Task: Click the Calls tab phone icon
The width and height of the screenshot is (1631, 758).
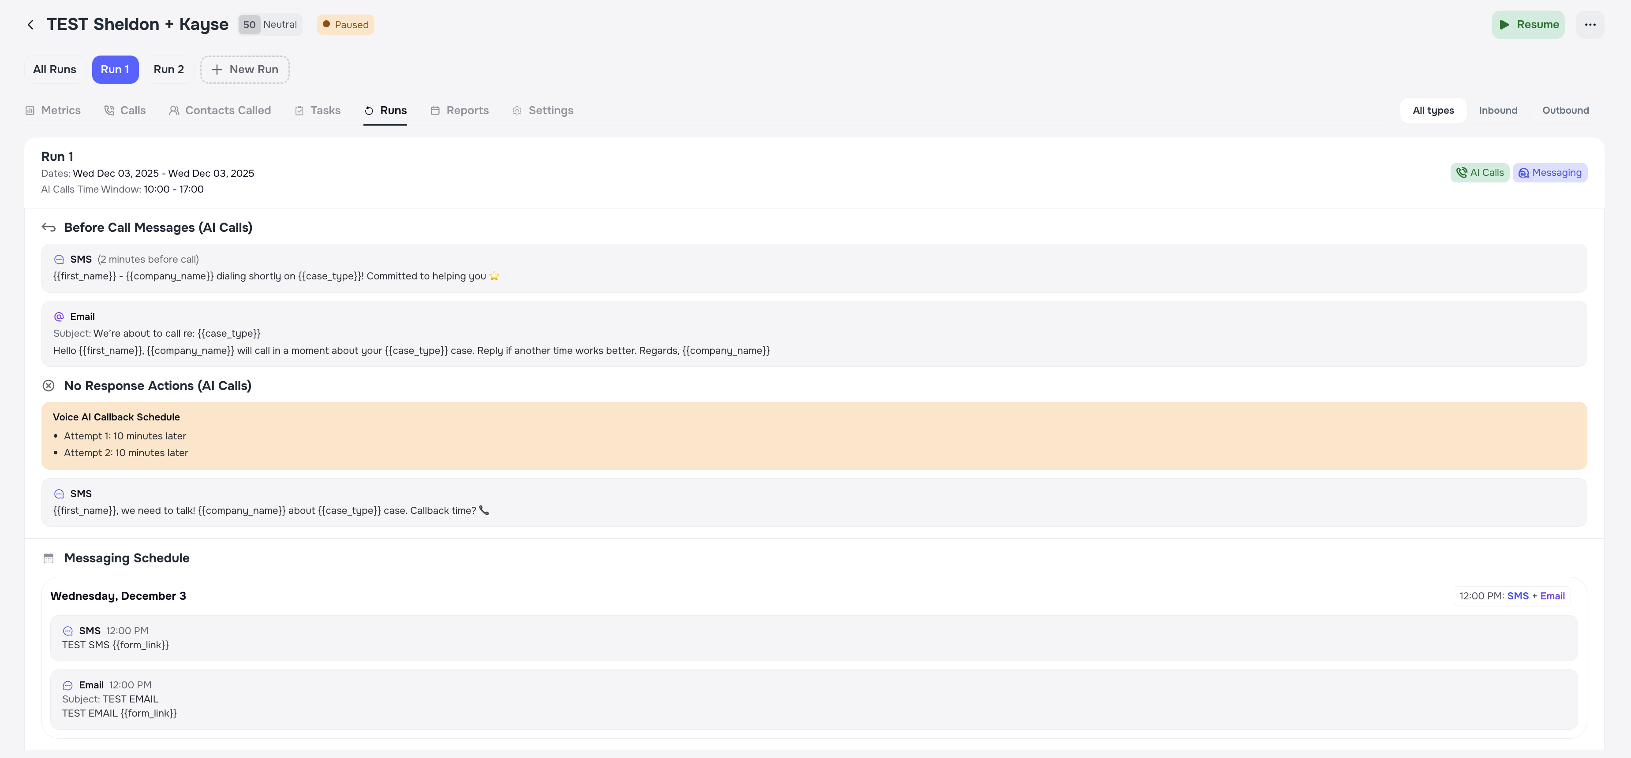Action: coord(109,111)
